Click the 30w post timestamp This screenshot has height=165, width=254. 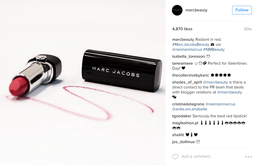[x=248, y=29]
